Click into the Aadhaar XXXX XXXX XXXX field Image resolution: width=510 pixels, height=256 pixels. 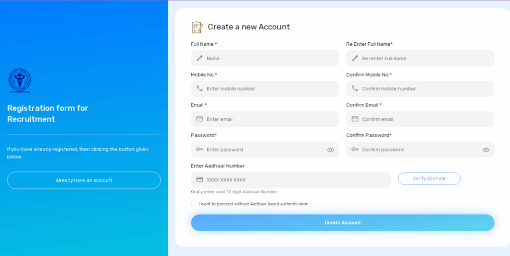point(294,180)
